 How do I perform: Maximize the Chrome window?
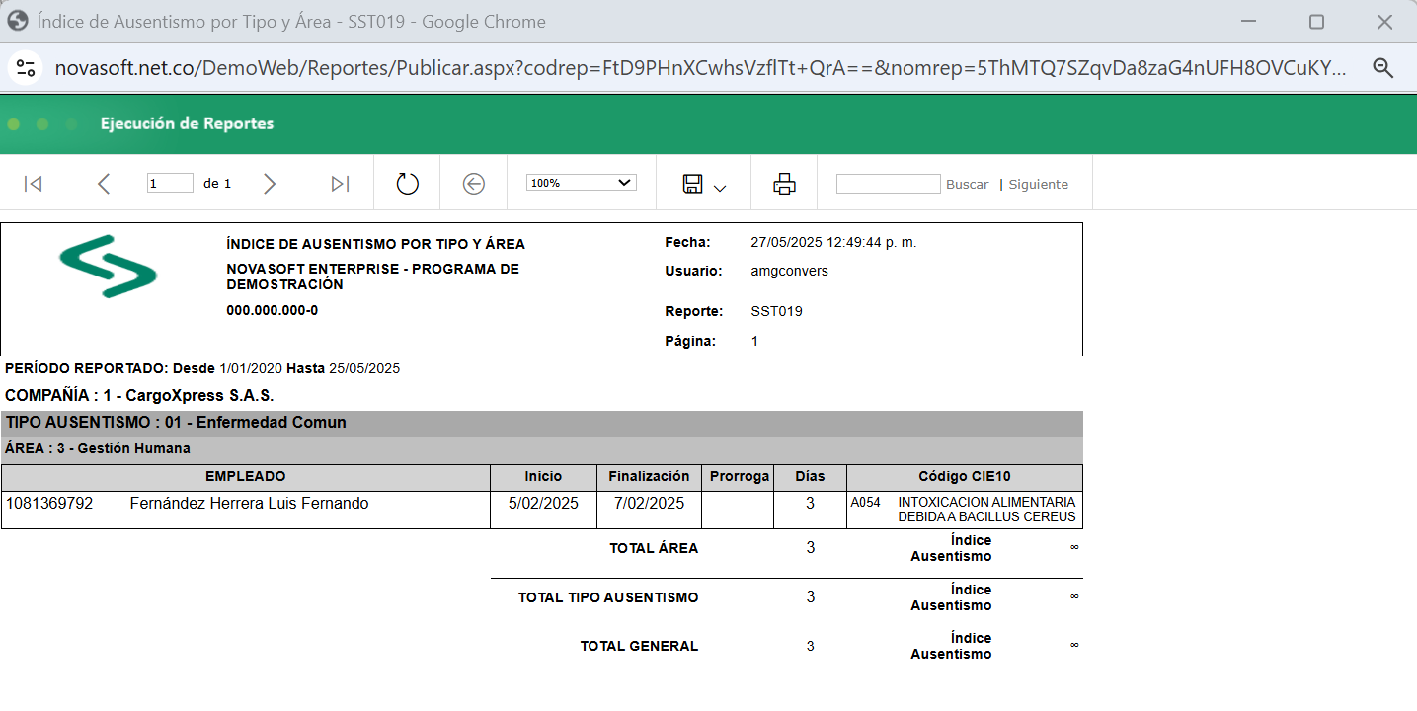(x=1316, y=22)
